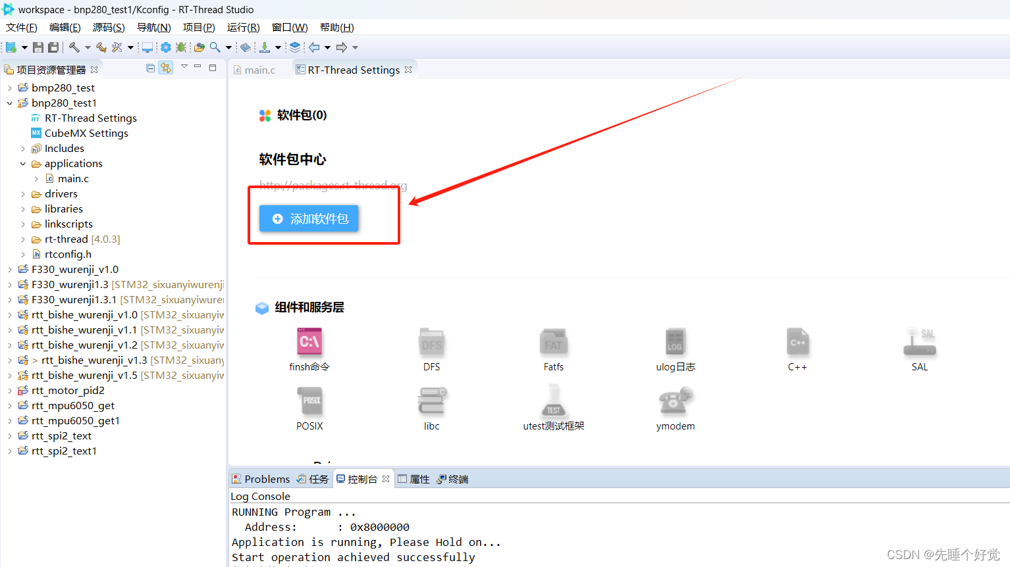The width and height of the screenshot is (1010, 567).
Task: Toggle the POSIX component icon
Action: (x=309, y=401)
